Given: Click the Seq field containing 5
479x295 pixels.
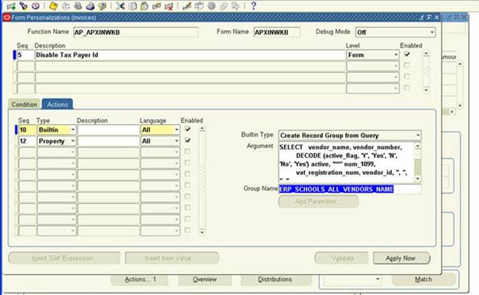Looking at the screenshot, I should [26, 55].
